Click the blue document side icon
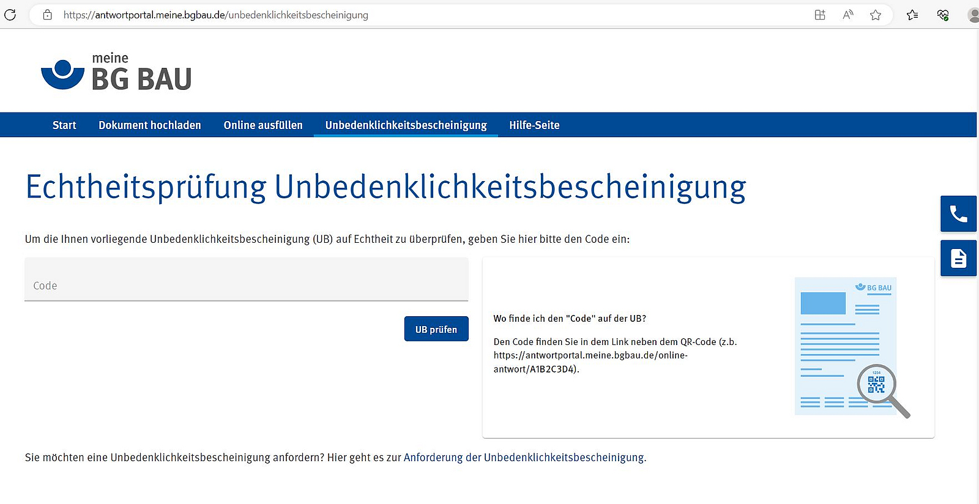The height and width of the screenshot is (504, 979). [958, 259]
